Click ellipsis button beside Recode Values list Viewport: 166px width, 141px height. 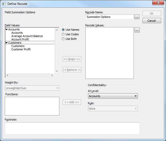137,30
